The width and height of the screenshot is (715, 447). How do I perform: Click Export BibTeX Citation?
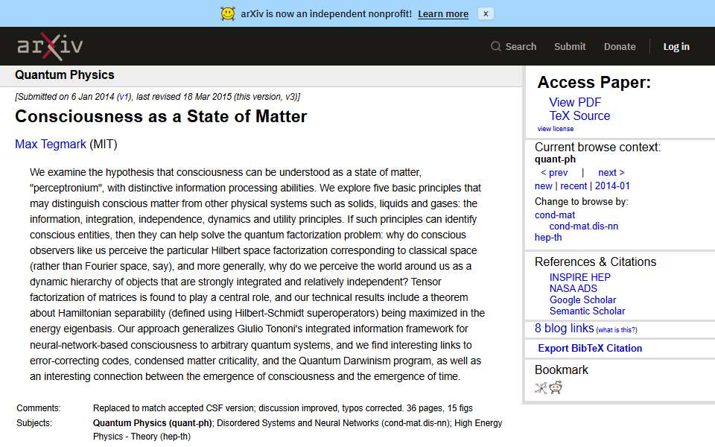[x=590, y=349]
